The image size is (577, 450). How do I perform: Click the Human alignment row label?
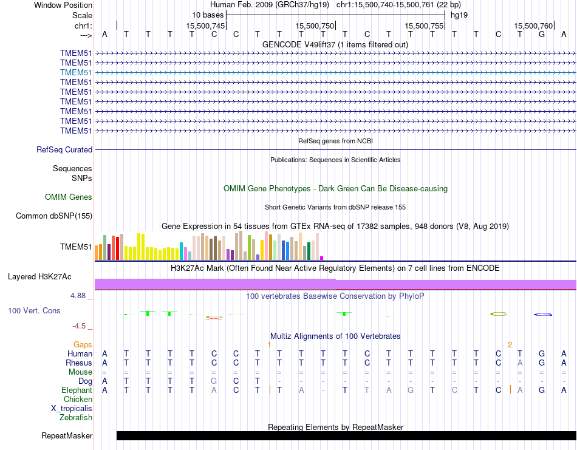[80, 354]
